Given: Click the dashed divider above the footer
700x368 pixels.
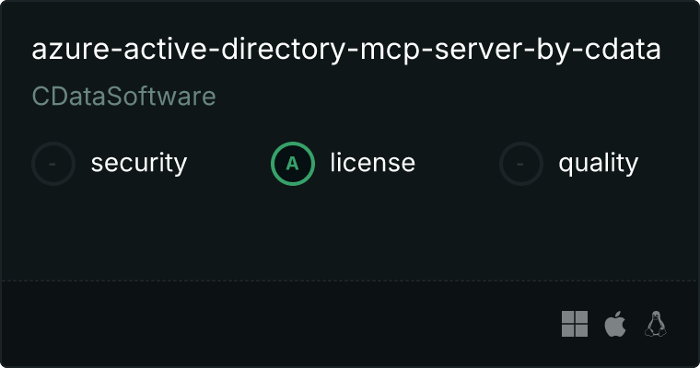Looking at the screenshot, I should [350, 280].
